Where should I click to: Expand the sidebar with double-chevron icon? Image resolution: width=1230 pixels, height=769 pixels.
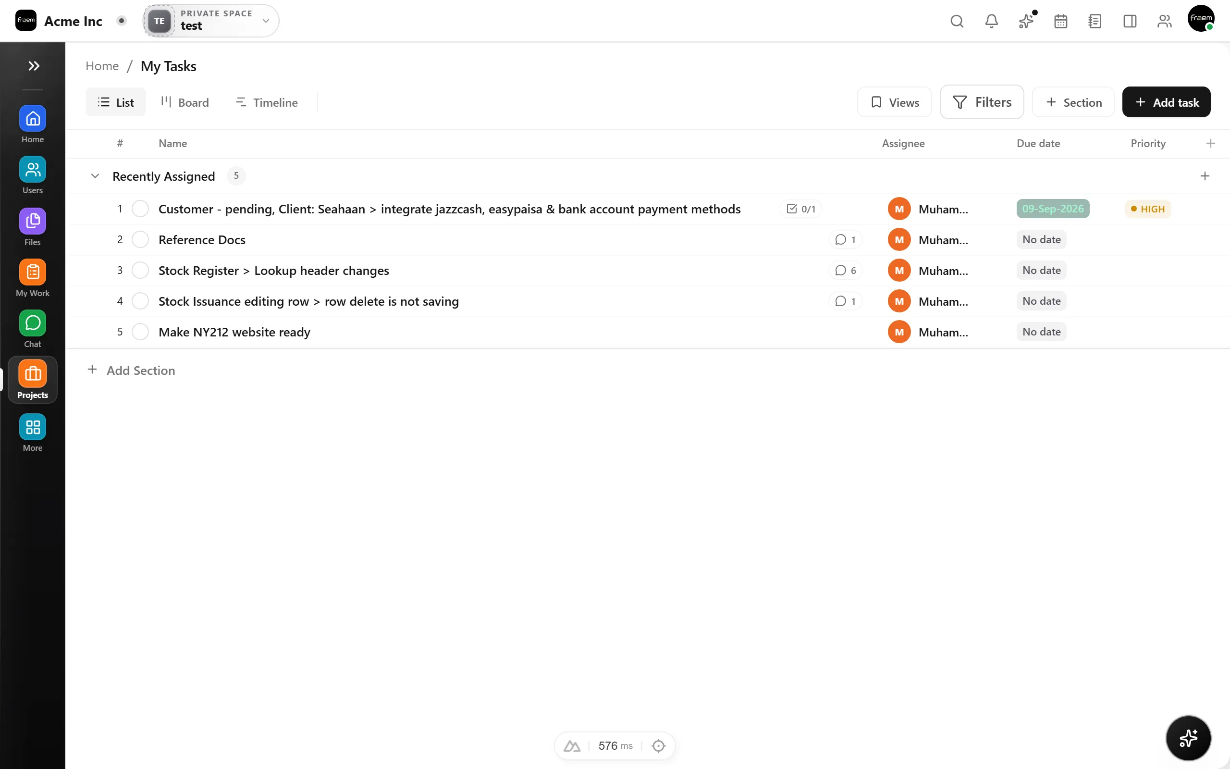coord(34,66)
